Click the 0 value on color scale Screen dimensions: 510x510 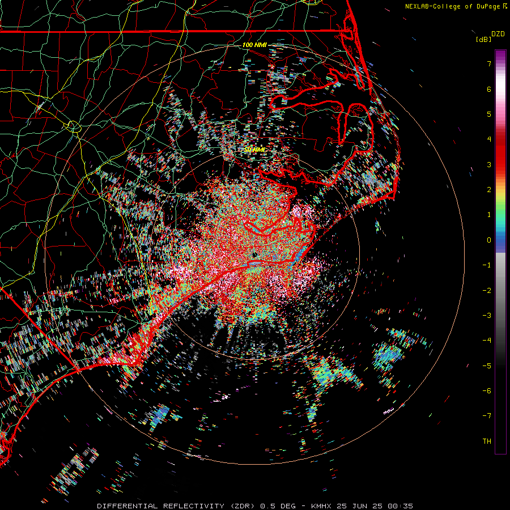click(489, 240)
